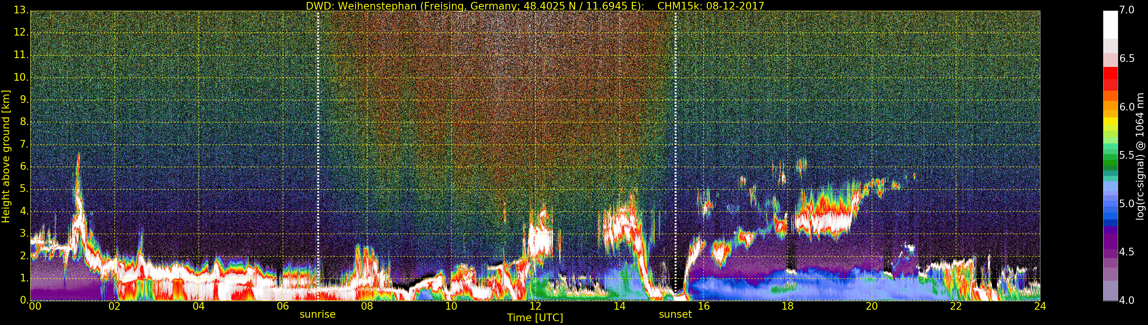This screenshot has height=325, width=1148.
Task: Click the 12 tick on the time axis
Action: click(535, 306)
